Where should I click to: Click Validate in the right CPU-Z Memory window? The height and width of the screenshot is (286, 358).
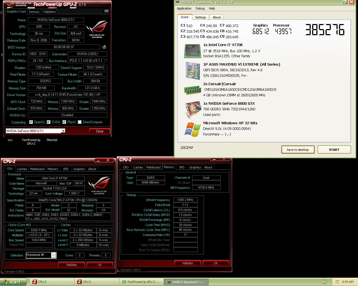[x=187, y=263]
